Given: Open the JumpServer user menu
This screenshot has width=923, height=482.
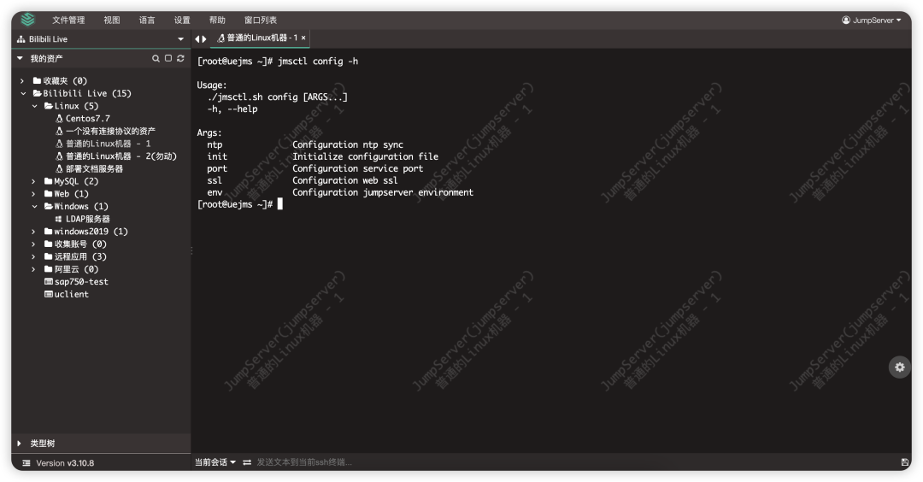Looking at the screenshot, I should 872,20.
